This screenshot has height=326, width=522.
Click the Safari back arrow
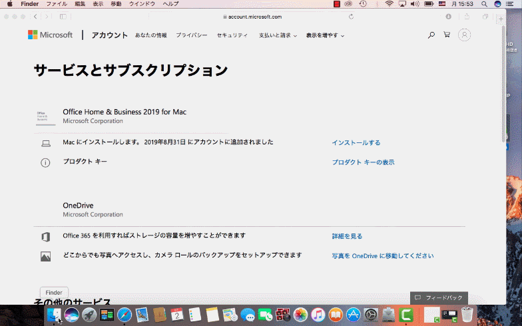[x=35, y=17]
